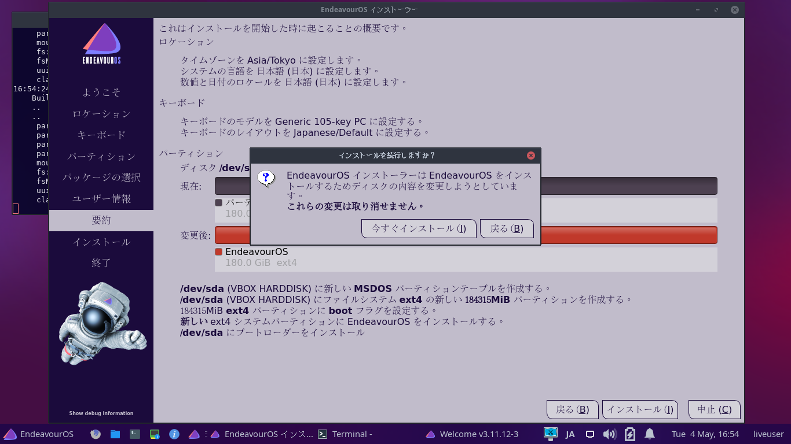Viewport: 791px width, 444px height.
Task: Click the bottom インストール (I) button
Action: click(x=640, y=410)
